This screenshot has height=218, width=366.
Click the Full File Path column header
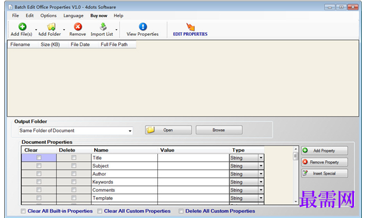tap(117, 44)
